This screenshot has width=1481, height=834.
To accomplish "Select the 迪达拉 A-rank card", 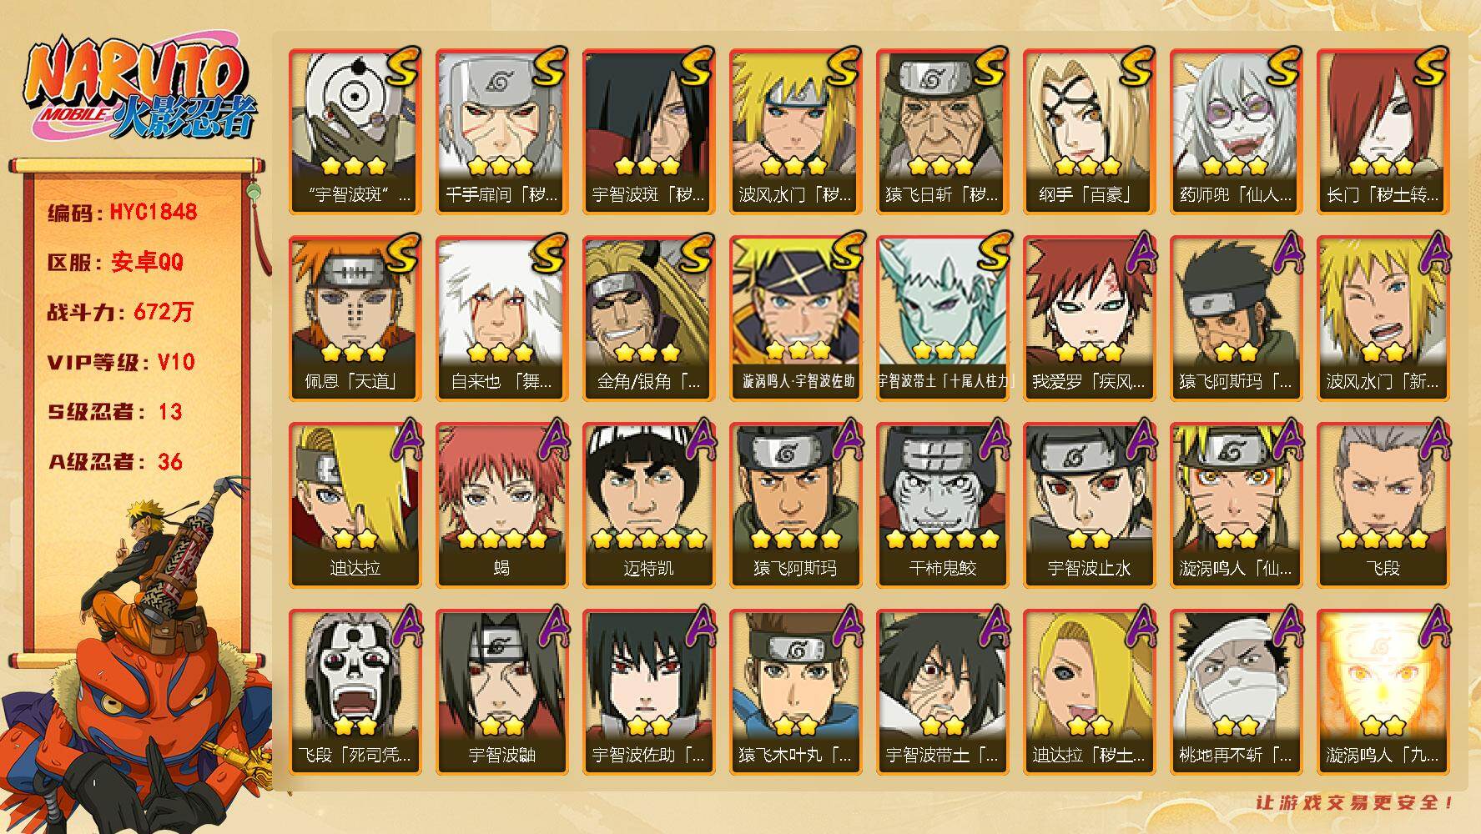I will (355, 505).
